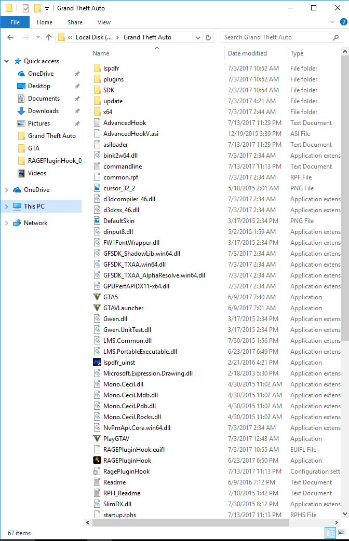Expand the OneDrive tree node
Viewport: 349px width, 541px height.
click(7, 190)
